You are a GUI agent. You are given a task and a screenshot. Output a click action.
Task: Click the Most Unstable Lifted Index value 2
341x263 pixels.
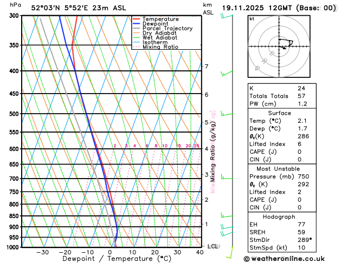[300, 192]
